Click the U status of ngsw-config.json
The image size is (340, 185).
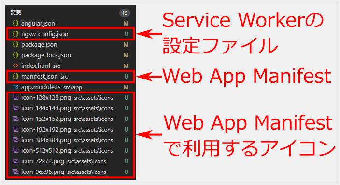[x=127, y=34]
